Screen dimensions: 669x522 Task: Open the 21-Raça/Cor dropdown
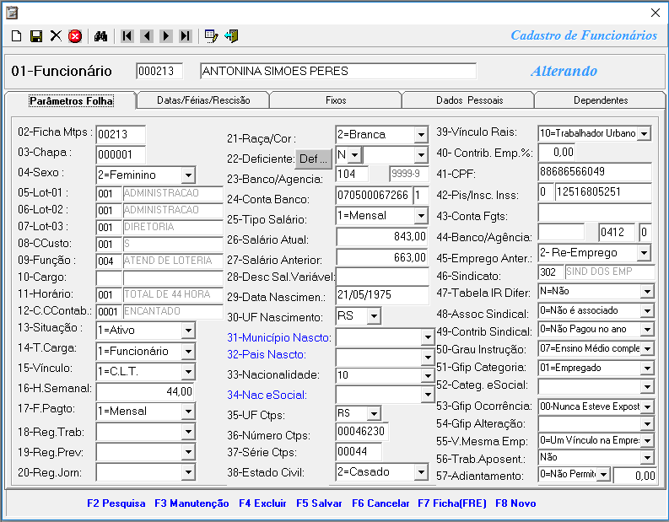[x=421, y=136]
